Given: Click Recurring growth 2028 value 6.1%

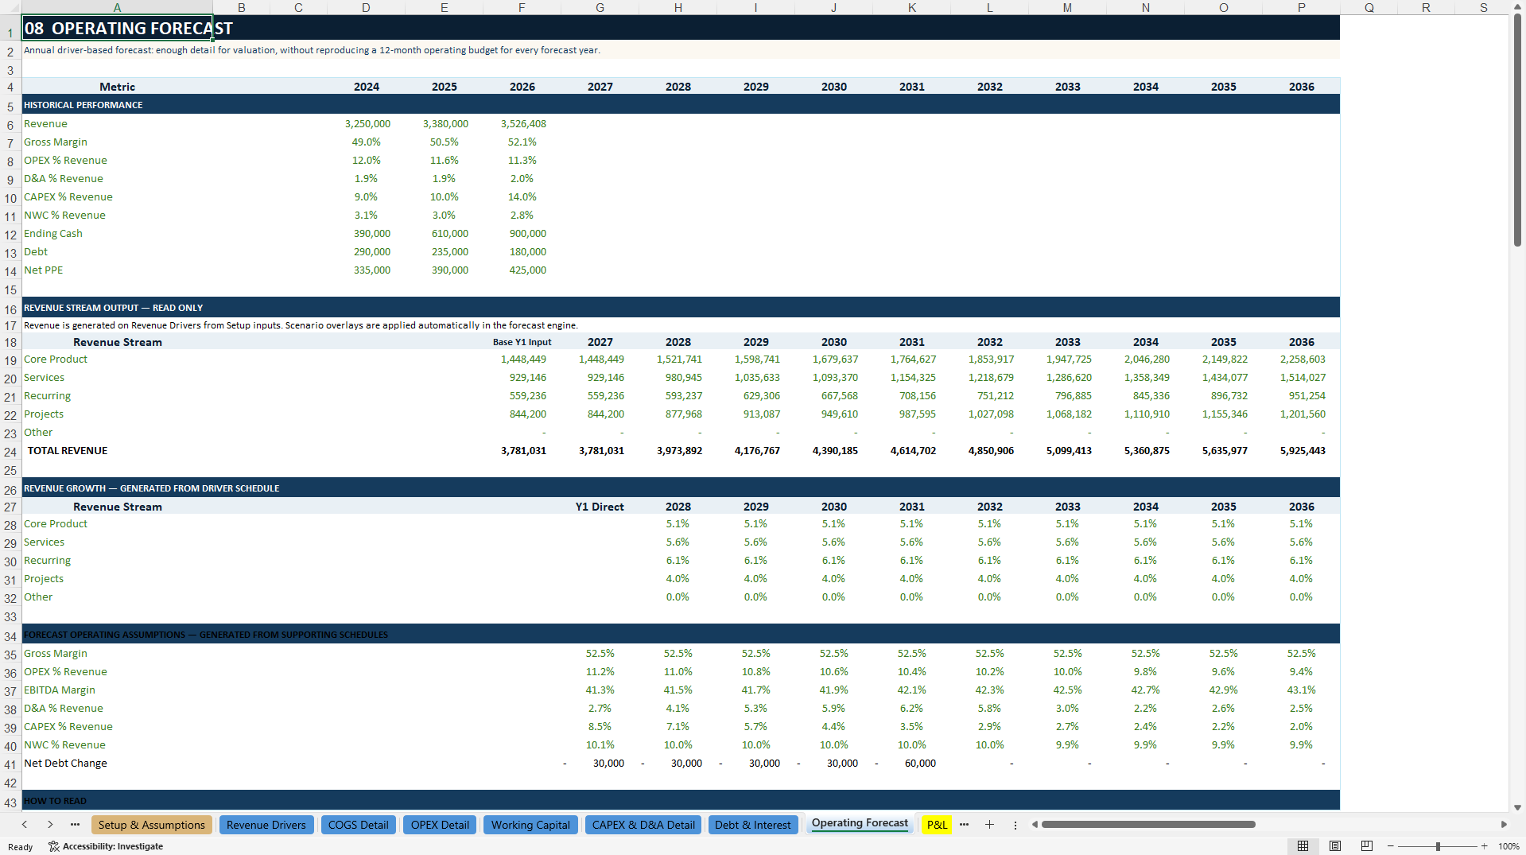Looking at the screenshot, I should [x=678, y=561].
